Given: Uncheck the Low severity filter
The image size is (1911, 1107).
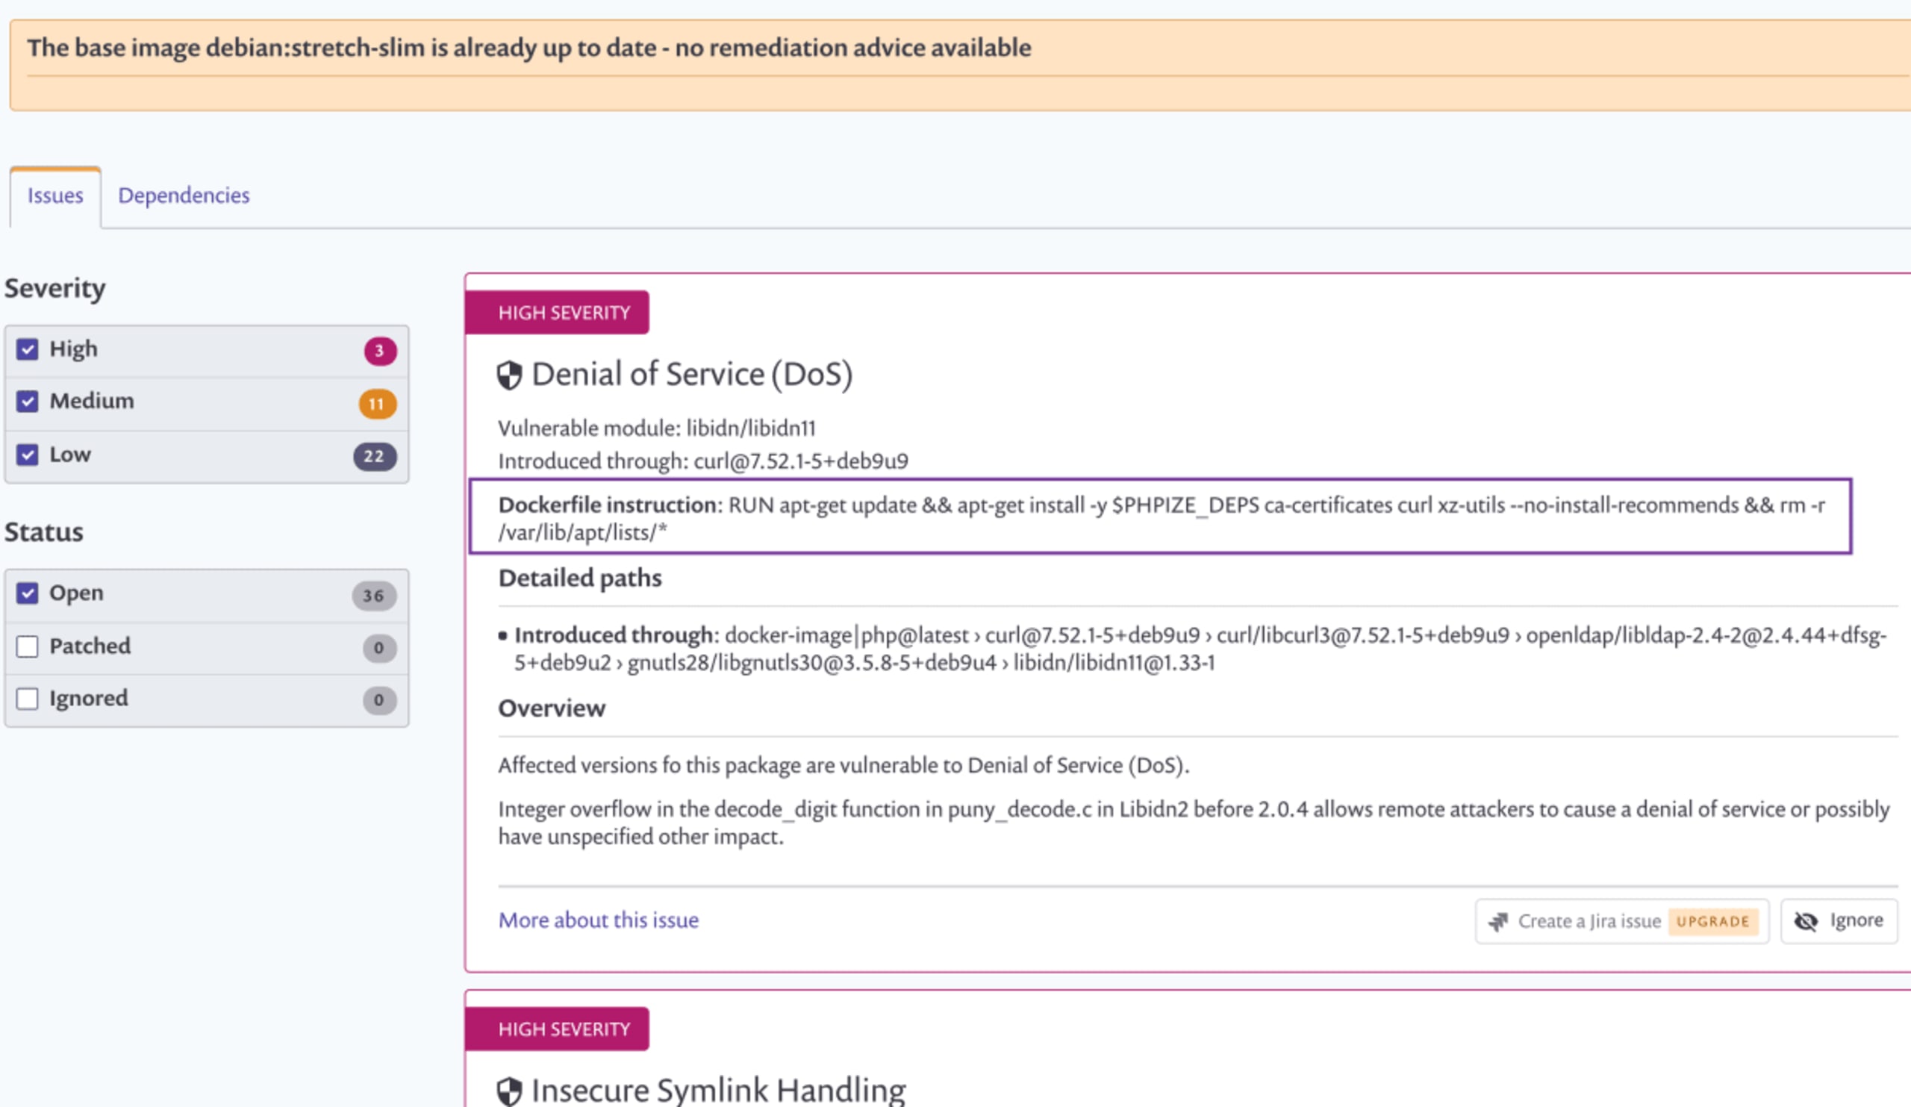Looking at the screenshot, I should point(28,455).
